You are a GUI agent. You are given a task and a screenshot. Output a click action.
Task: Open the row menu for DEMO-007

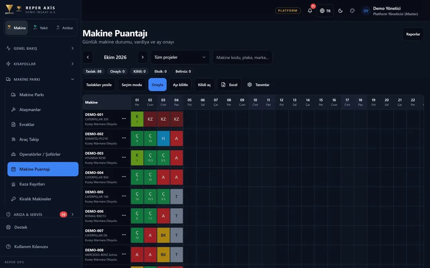pos(124,235)
